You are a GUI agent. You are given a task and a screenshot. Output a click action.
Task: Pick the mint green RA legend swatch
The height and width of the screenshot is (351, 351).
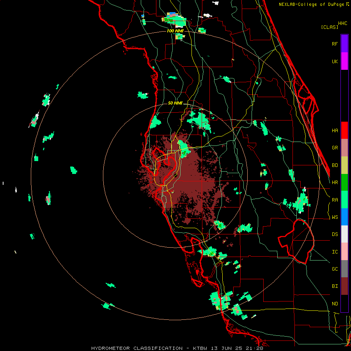pos(344,200)
